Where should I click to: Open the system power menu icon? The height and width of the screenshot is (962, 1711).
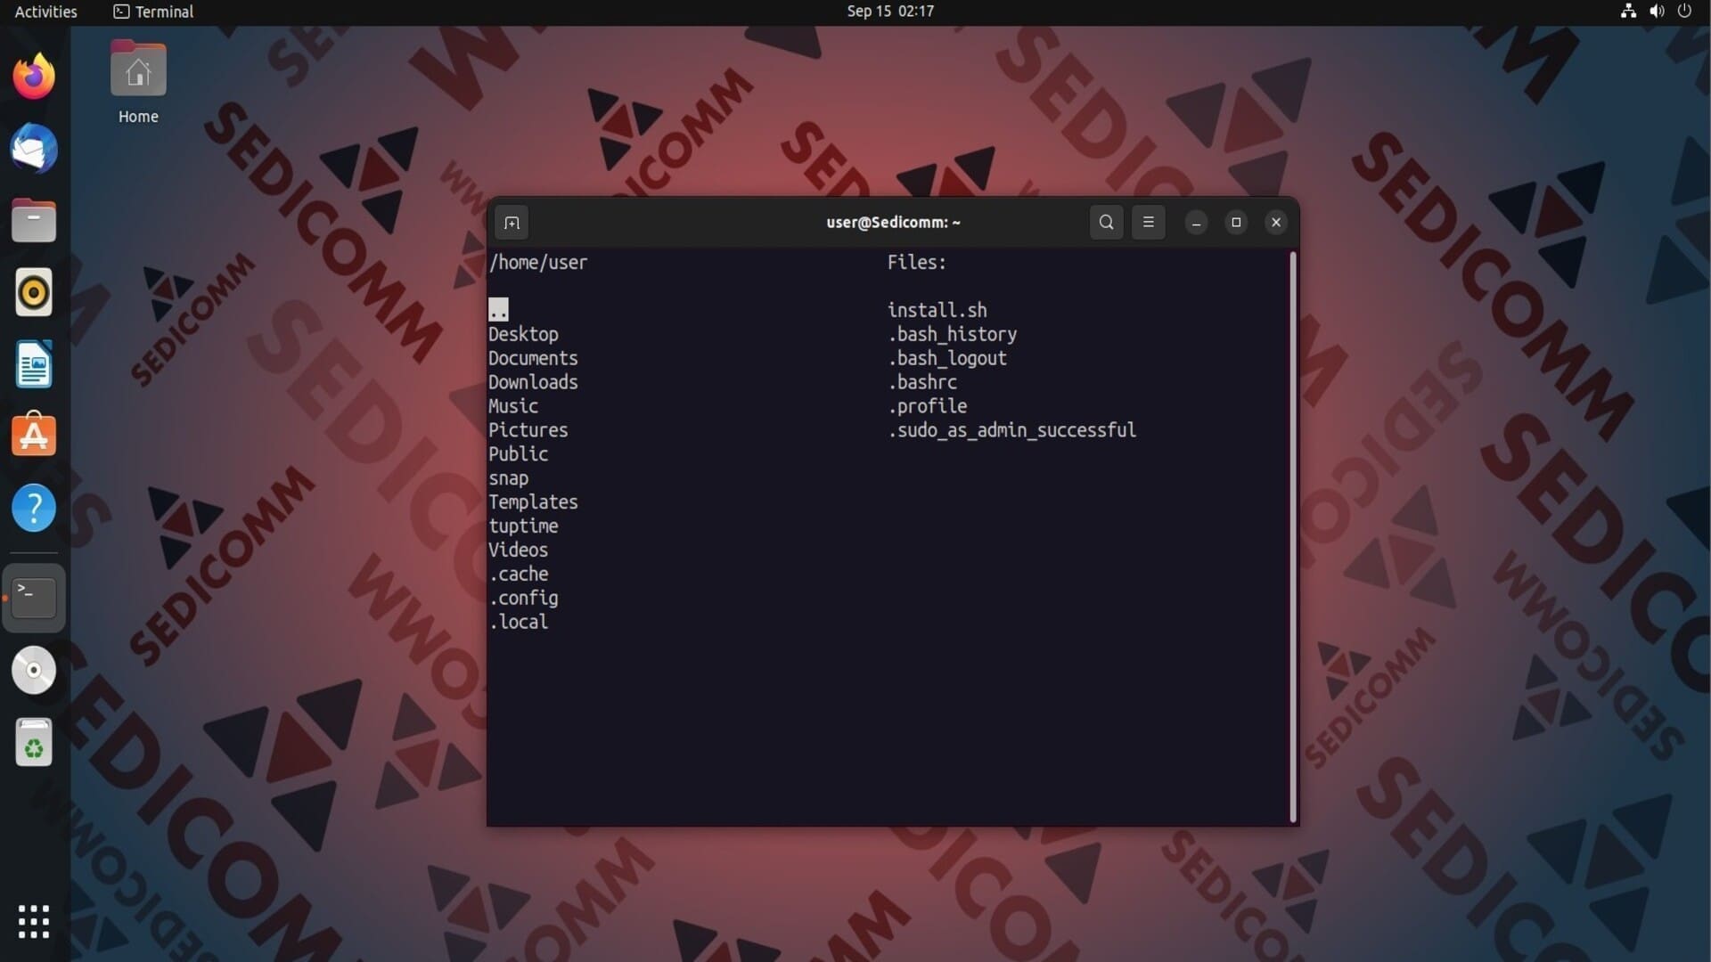tap(1684, 12)
